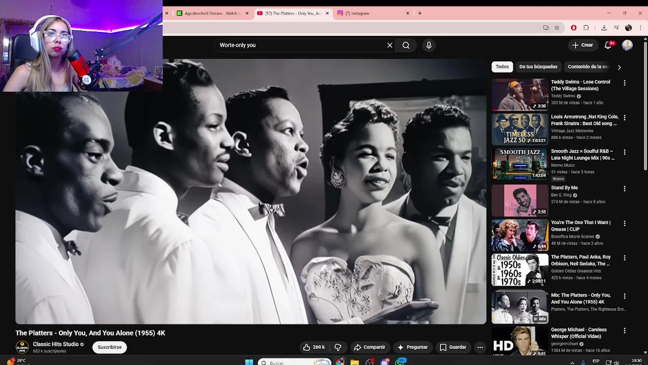The width and height of the screenshot is (648, 365).
Task: Open more actions three-dot menu under video
Action: [x=480, y=347]
